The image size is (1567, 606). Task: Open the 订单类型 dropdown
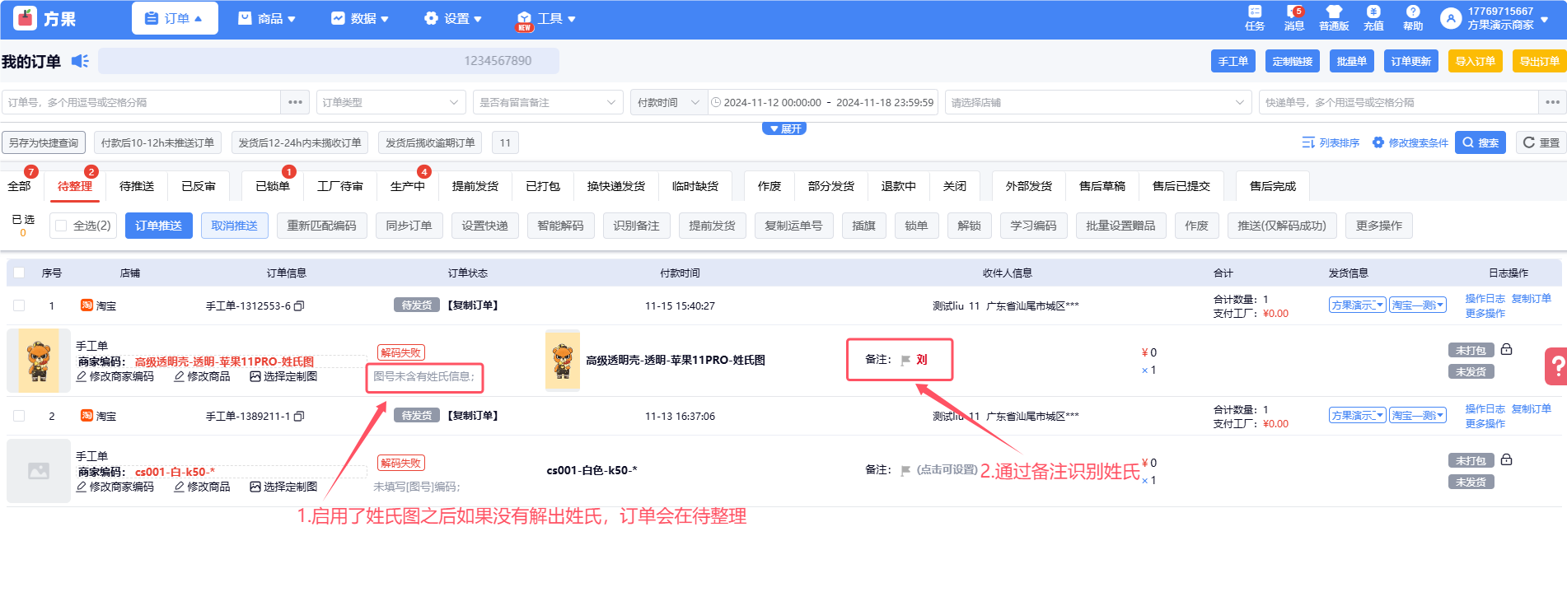[391, 102]
